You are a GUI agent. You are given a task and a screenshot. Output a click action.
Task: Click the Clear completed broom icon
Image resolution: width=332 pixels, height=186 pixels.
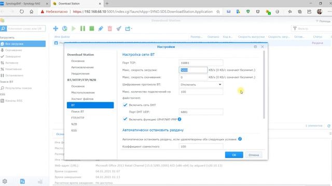click(119, 28)
